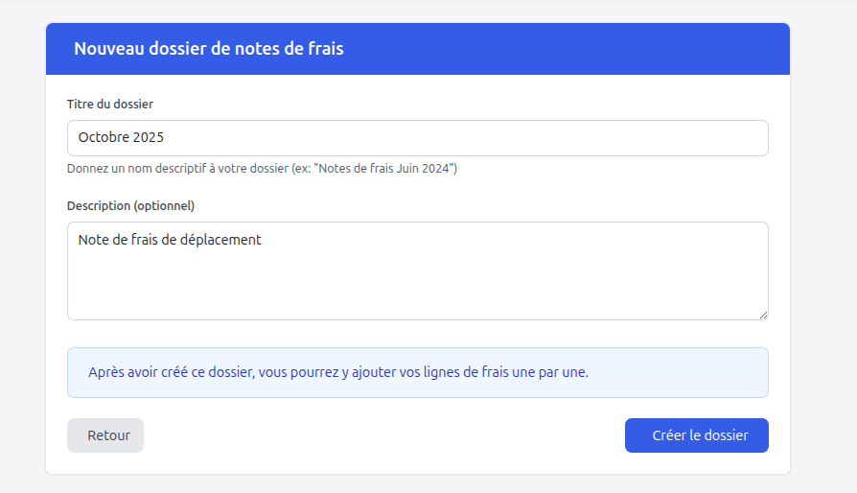This screenshot has width=857, height=493.
Task: Click the word "déplacement" in description
Action: [x=225, y=240]
